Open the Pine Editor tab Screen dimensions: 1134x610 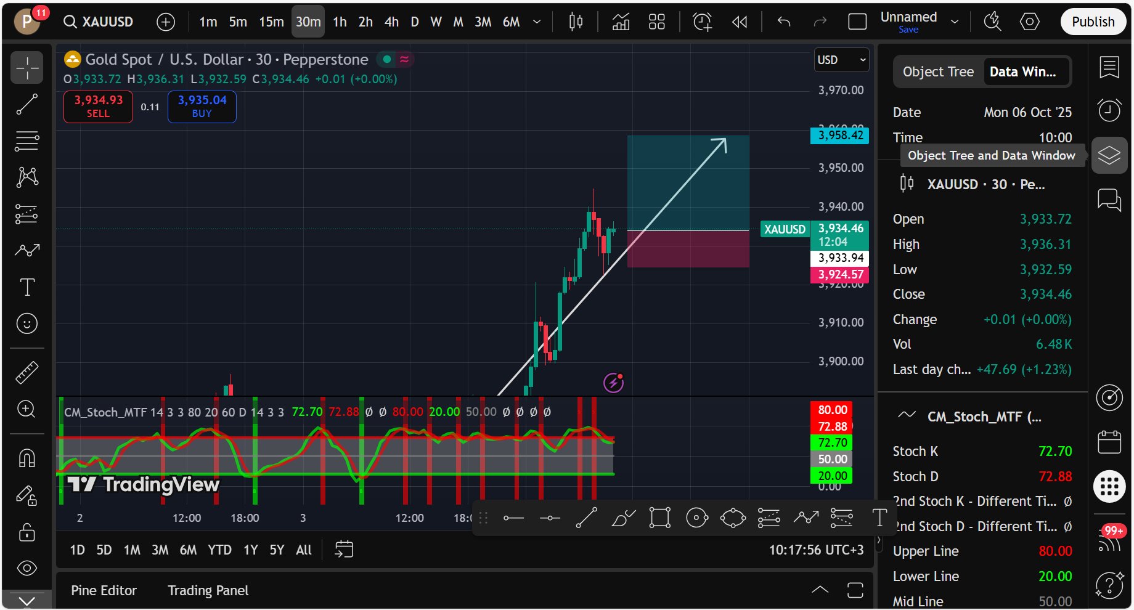[x=104, y=591]
